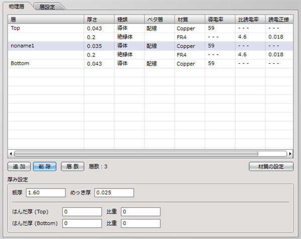
Task: Select the Bottom layer row
Action: click(x=45, y=64)
